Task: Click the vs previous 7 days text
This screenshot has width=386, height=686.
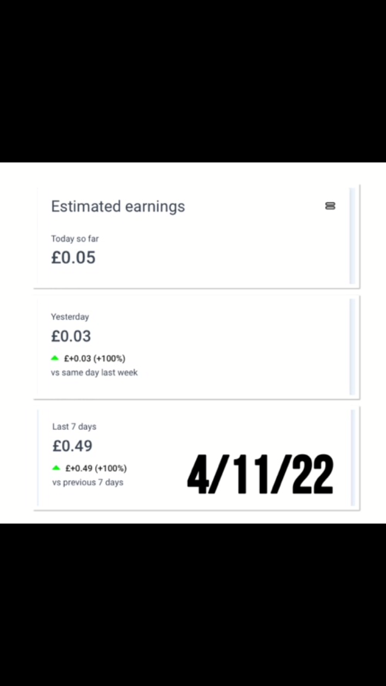Action: coord(88,482)
